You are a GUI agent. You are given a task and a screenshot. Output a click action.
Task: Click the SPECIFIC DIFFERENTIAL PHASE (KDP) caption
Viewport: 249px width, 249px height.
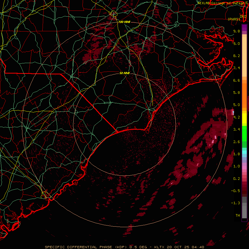(x=86, y=247)
